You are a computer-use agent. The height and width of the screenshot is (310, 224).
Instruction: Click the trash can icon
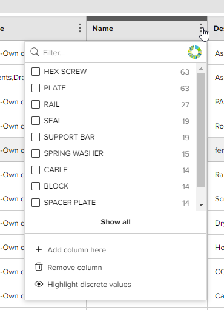tap(39, 267)
